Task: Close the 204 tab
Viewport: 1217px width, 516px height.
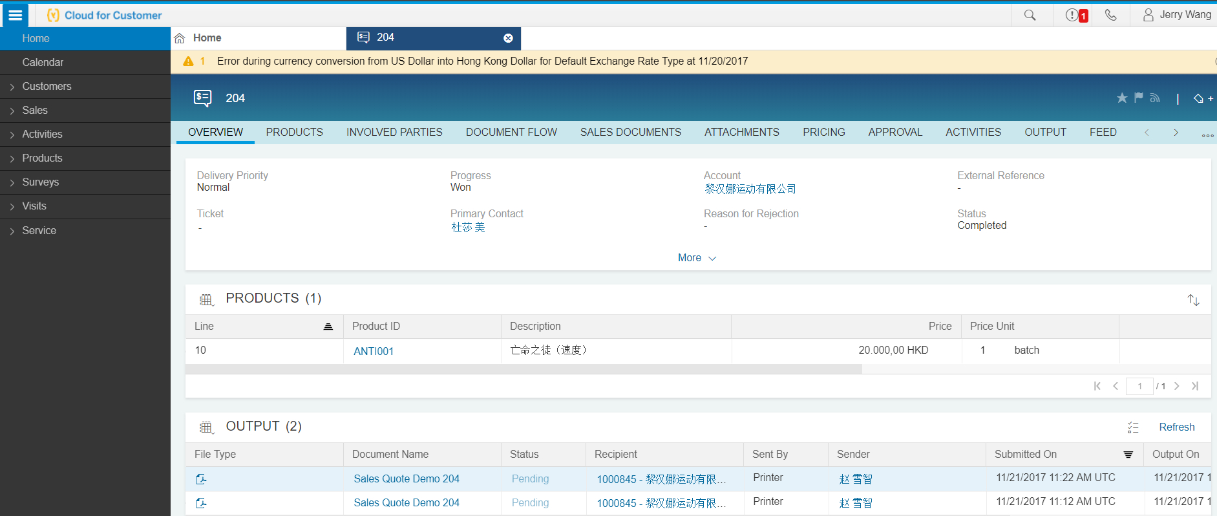Action: (508, 38)
